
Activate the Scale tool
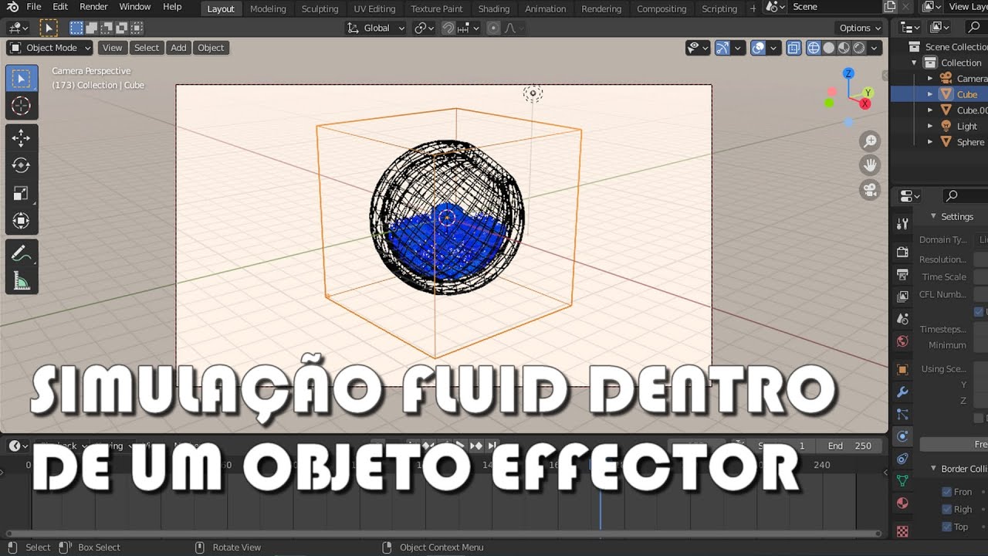click(x=21, y=193)
